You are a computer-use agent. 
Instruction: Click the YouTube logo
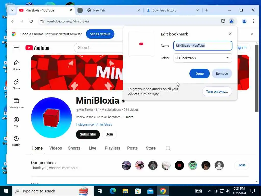click(x=37, y=48)
